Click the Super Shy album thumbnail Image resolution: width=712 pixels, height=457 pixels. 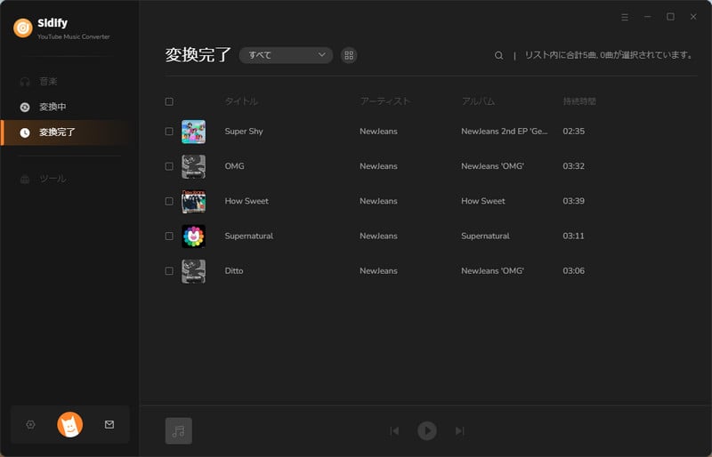click(x=193, y=132)
